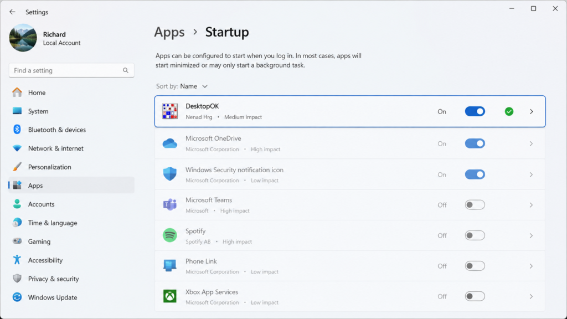This screenshot has width=567, height=319.
Task: Open Personalization settings
Action: click(71, 167)
